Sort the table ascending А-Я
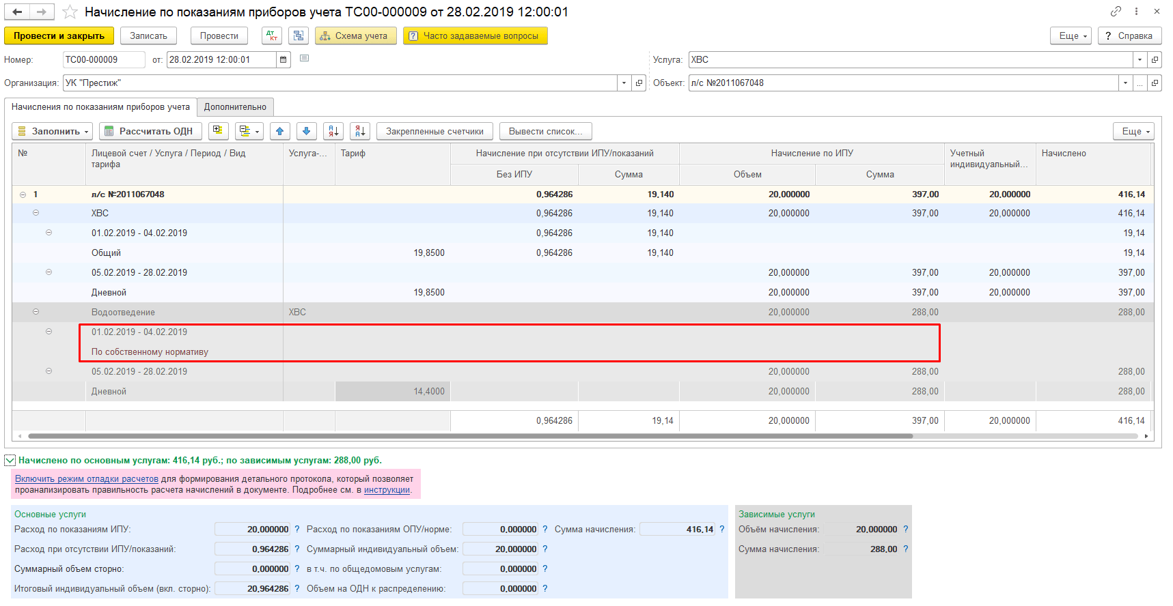Image resolution: width=1173 pixels, height=606 pixels. click(333, 131)
